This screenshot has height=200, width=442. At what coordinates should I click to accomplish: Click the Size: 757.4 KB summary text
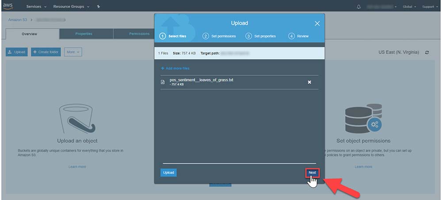coord(184,53)
